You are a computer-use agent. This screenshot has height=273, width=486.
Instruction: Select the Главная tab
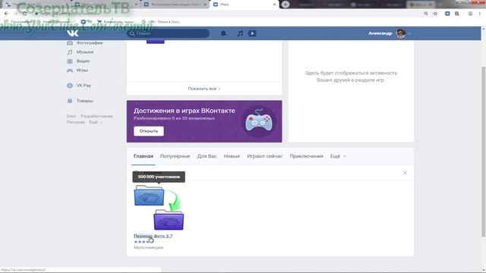144,156
